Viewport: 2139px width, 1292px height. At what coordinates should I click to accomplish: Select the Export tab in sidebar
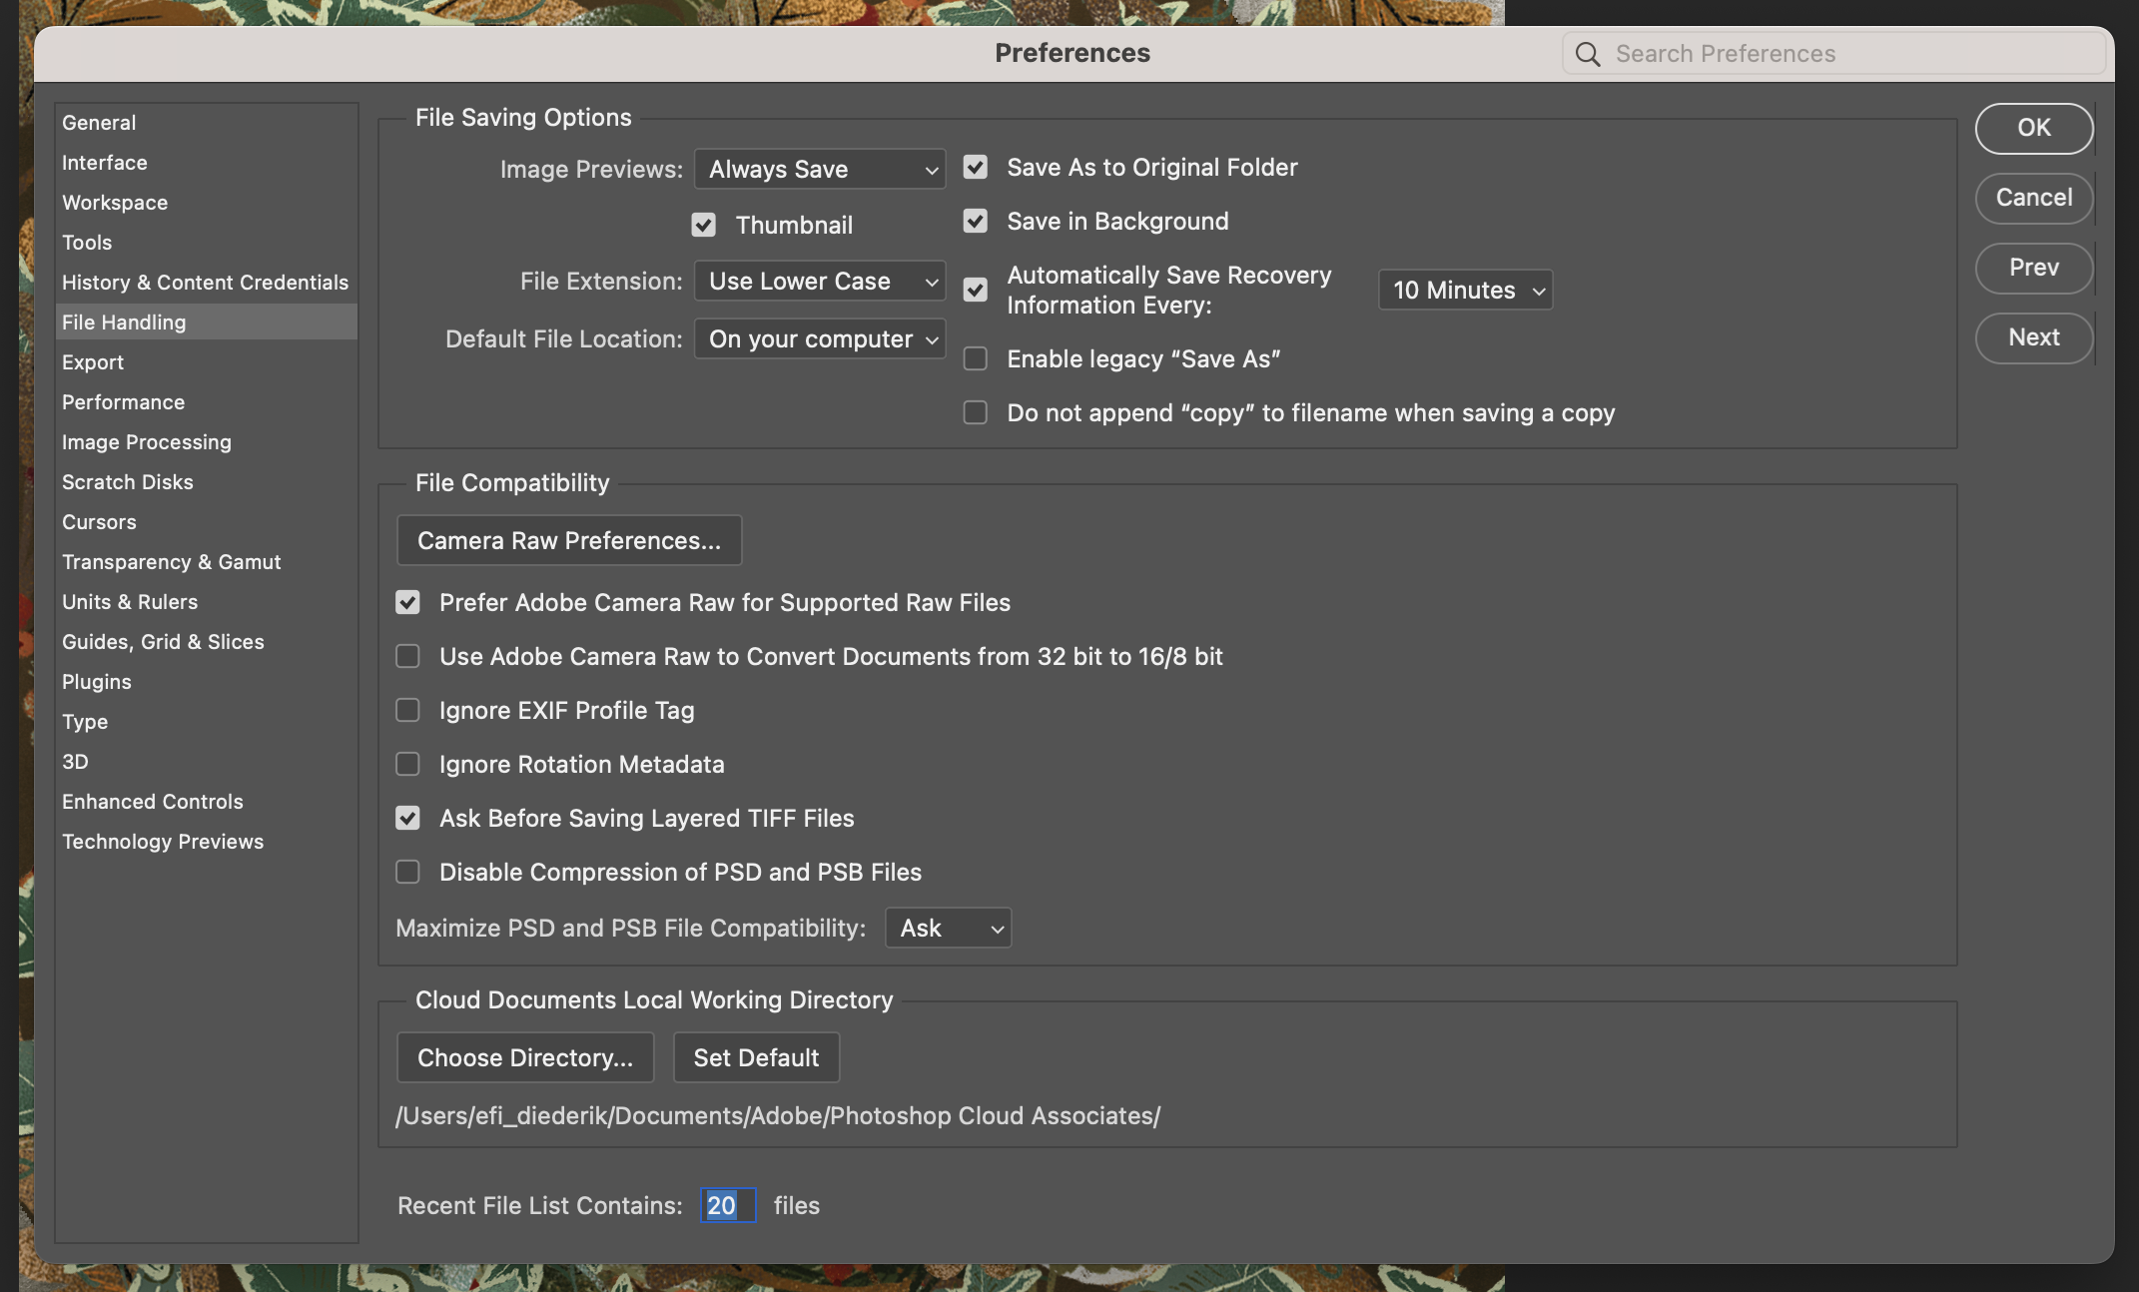tap(92, 362)
